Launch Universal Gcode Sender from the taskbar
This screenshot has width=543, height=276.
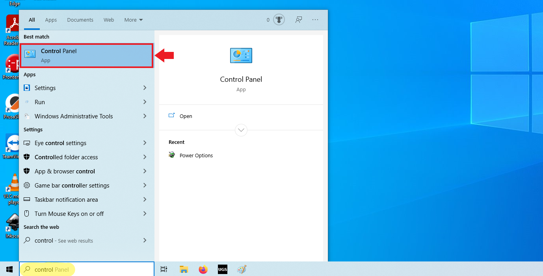[x=222, y=269]
